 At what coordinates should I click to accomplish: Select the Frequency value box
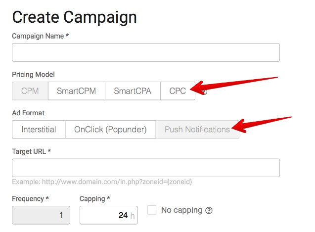[41, 215]
